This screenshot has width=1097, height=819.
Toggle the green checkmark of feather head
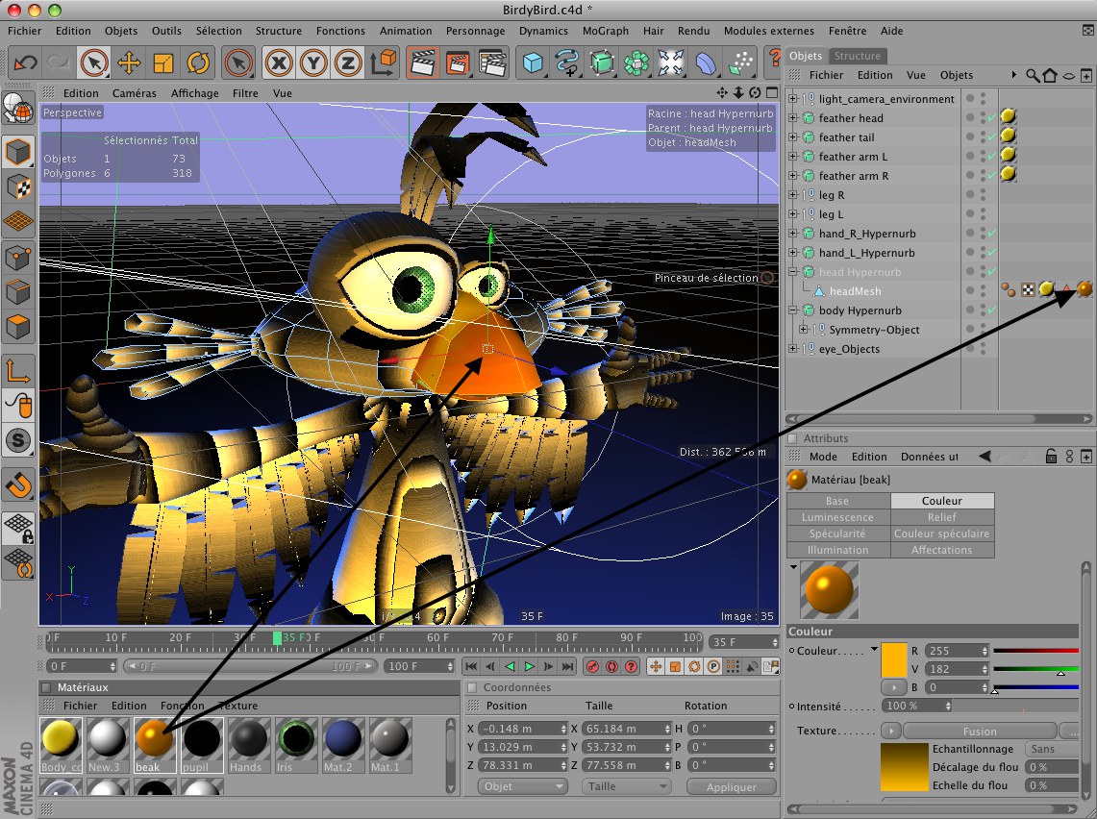coord(991,118)
